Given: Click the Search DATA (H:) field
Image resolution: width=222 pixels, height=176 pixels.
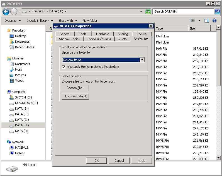Looking at the screenshot, I should tap(183, 11).
